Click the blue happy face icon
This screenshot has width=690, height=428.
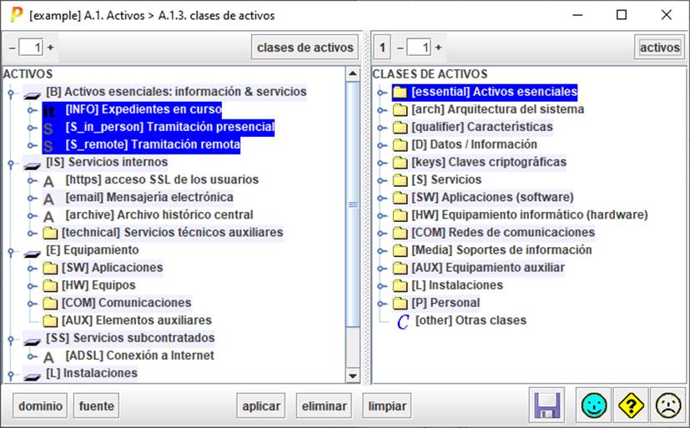tap(594, 406)
